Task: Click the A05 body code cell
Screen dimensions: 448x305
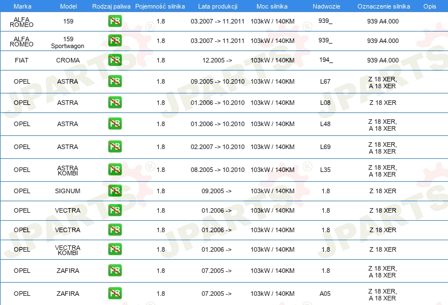Action: tap(325, 294)
